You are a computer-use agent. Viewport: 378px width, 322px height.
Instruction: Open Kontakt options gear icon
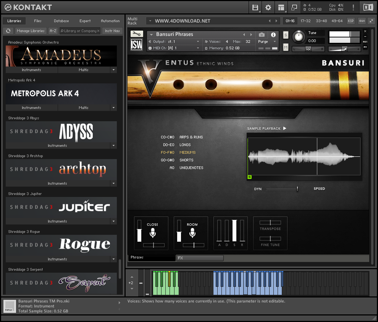pos(268,8)
